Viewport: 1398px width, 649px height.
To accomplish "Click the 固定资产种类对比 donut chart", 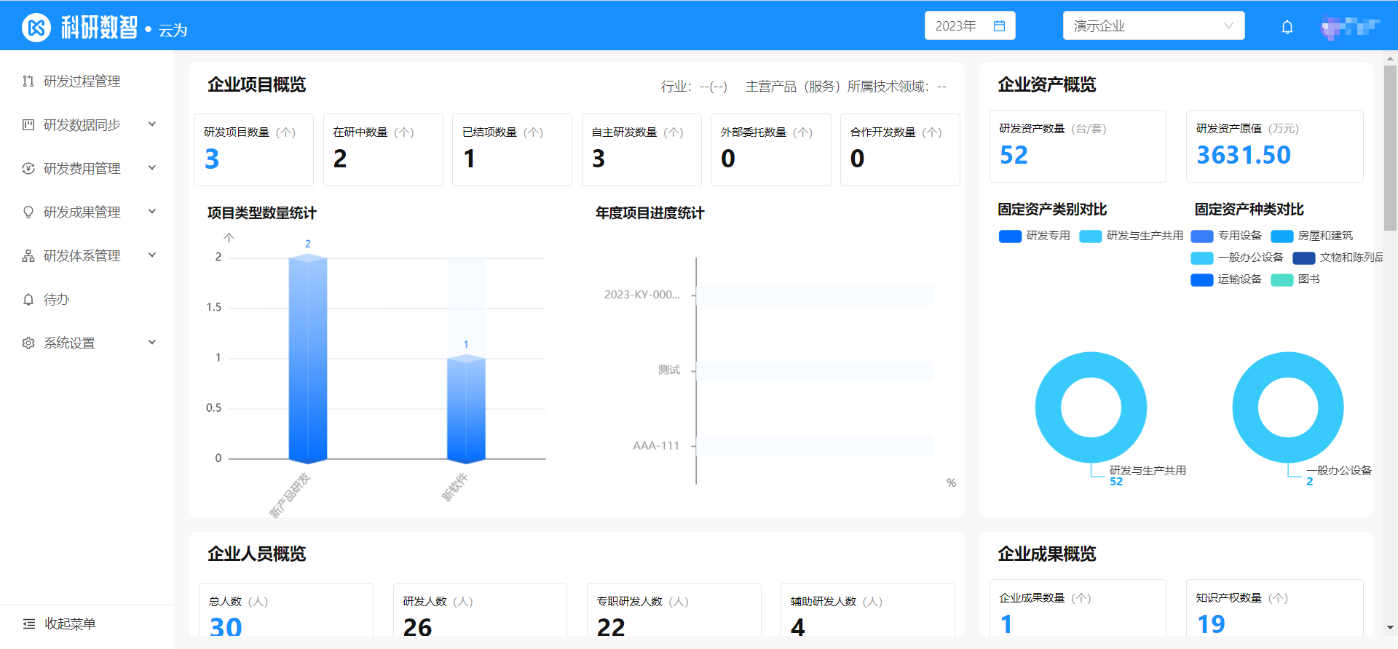I will tap(1288, 407).
